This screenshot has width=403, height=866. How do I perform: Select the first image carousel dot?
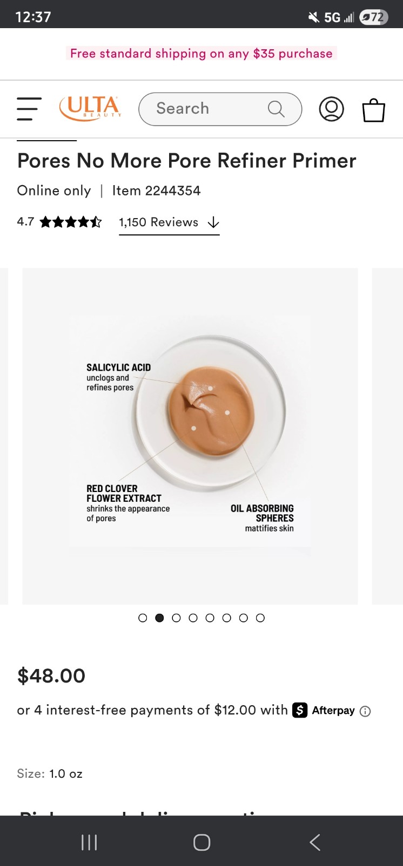(x=143, y=618)
